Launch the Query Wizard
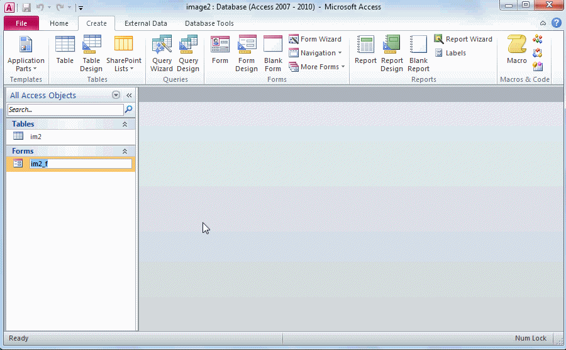This screenshot has width=566, height=350. point(162,53)
